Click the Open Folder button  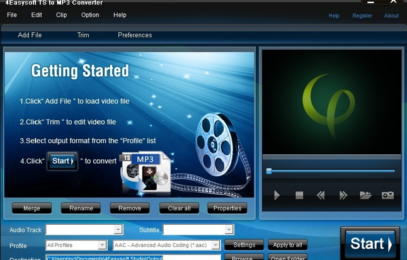point(287,257)
